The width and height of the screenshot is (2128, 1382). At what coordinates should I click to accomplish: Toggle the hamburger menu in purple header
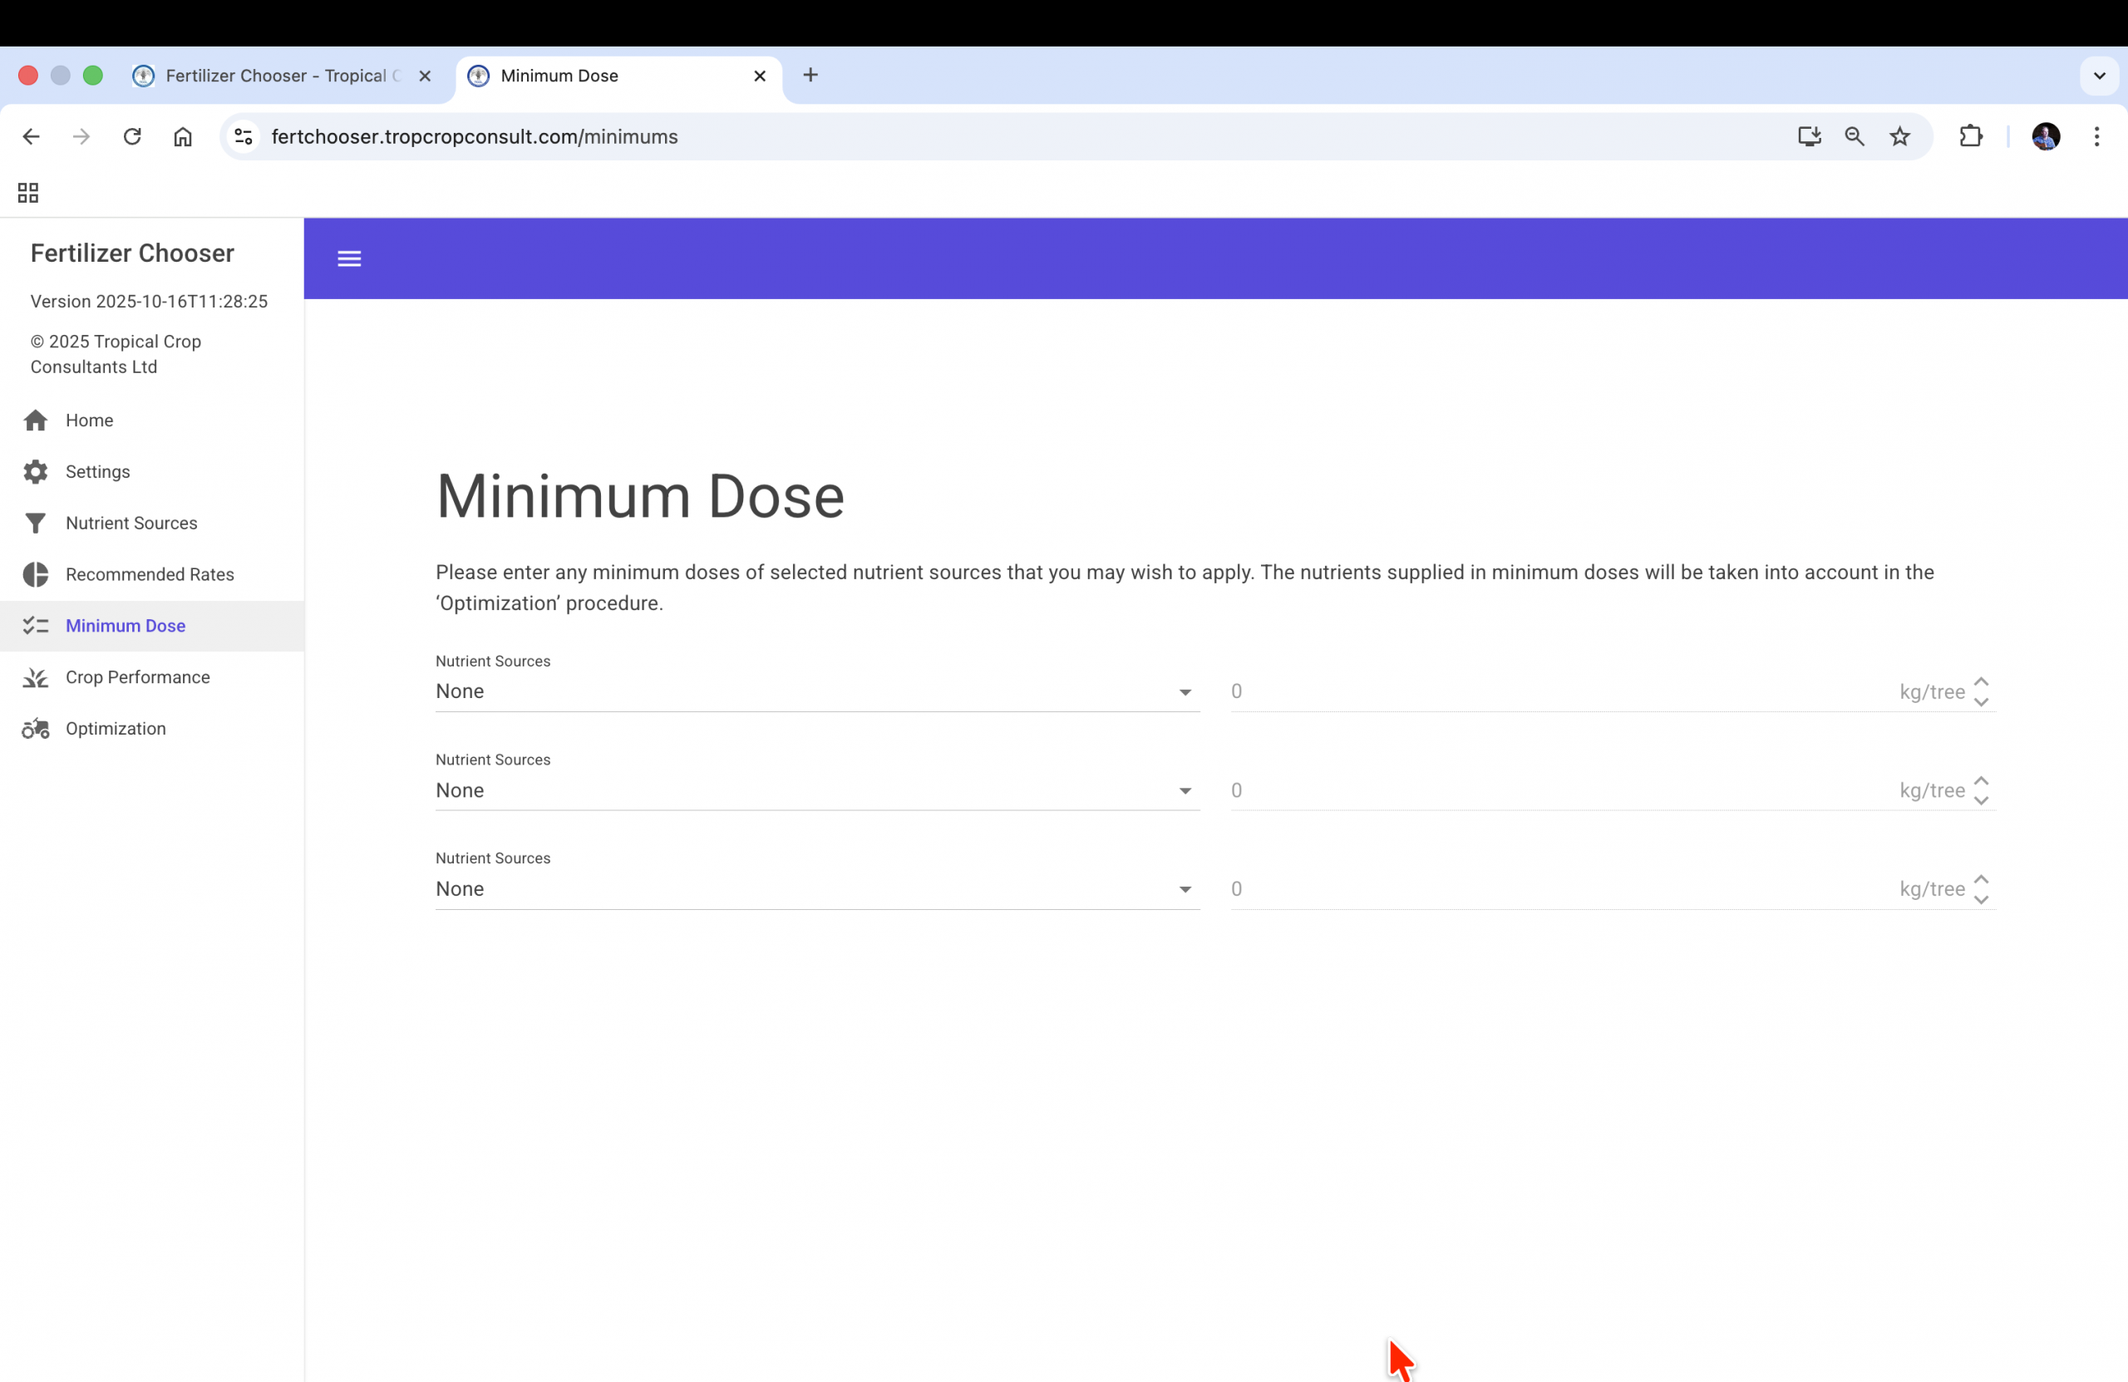[348, 259]
